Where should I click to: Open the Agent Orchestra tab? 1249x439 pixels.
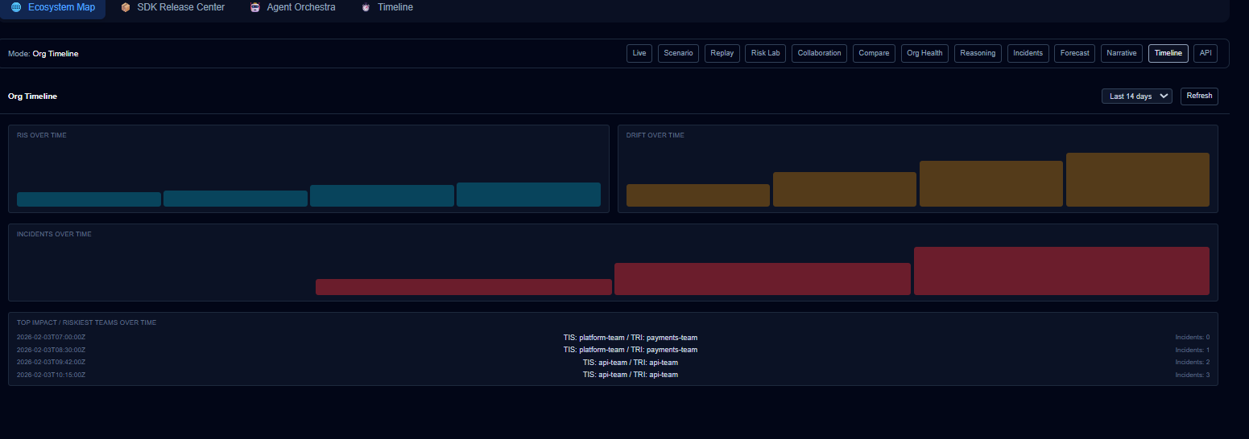click(292, 7)
